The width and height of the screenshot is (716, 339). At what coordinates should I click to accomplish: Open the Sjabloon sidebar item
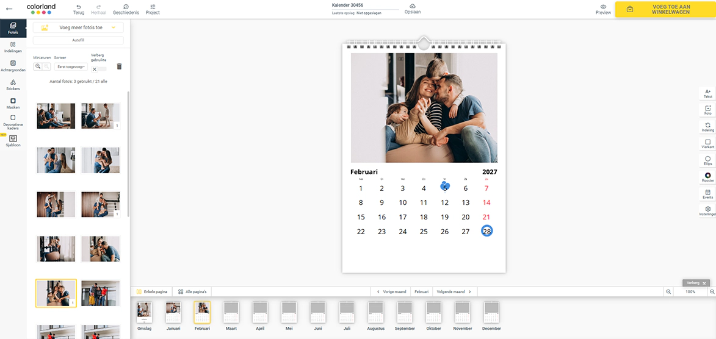[13, 141]
